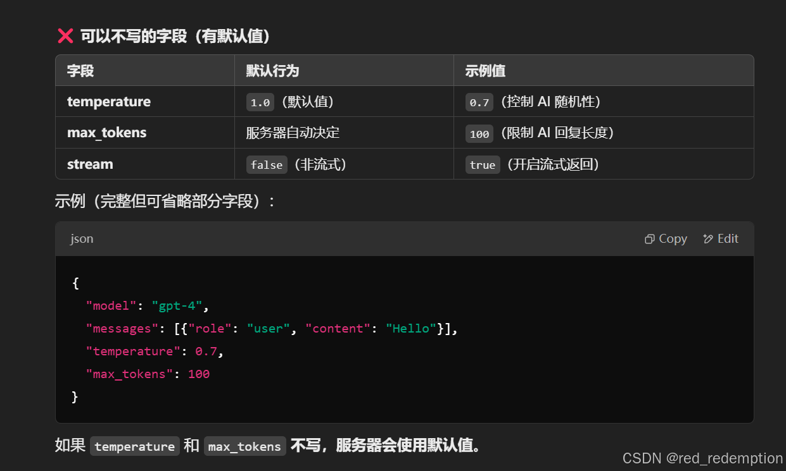The height and width of the screenshot is (471, 786).
Task: Click the false code chip in stream row
Action: click(267, 165)
